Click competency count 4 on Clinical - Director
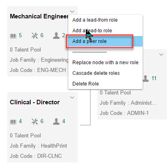 pos(20,121)
